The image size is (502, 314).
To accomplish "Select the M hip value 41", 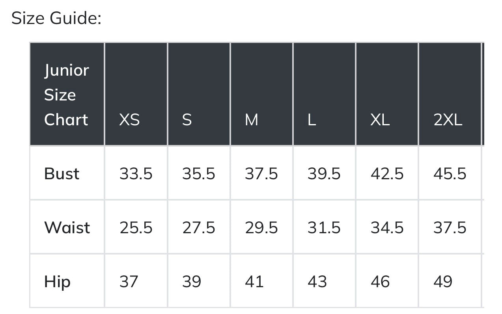I will tap(254, 282).
